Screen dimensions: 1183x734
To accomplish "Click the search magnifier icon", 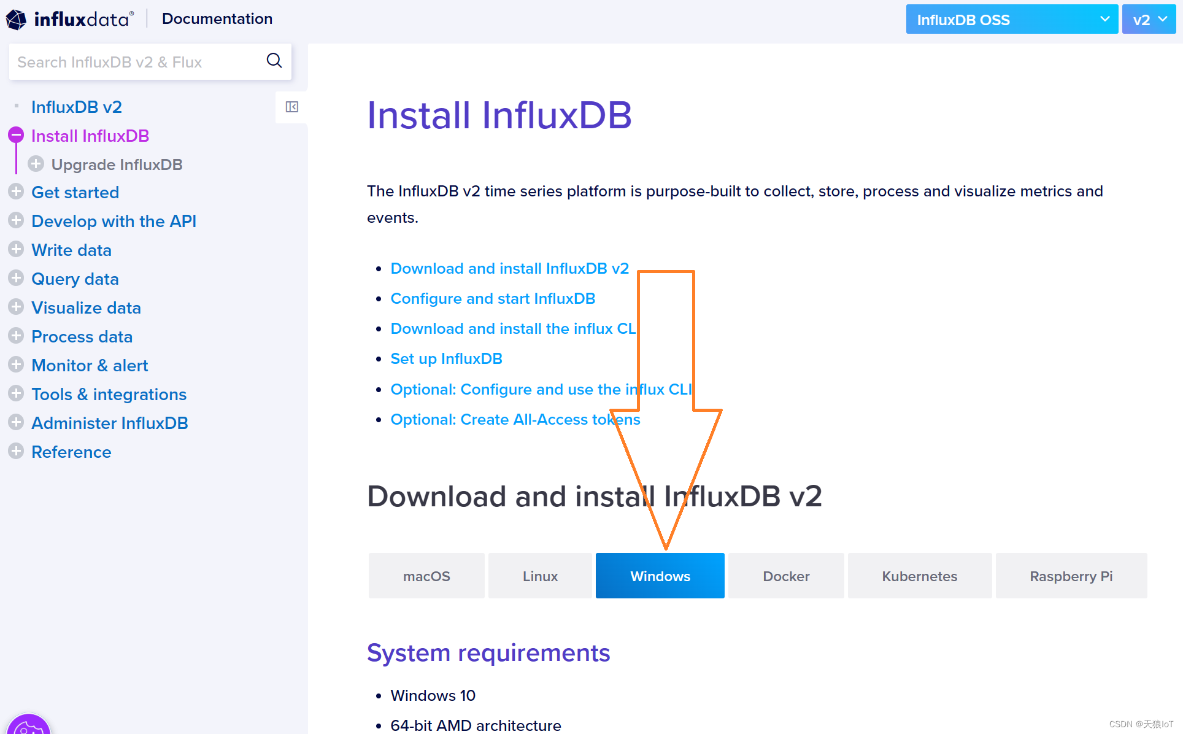I will pos(274,61).
